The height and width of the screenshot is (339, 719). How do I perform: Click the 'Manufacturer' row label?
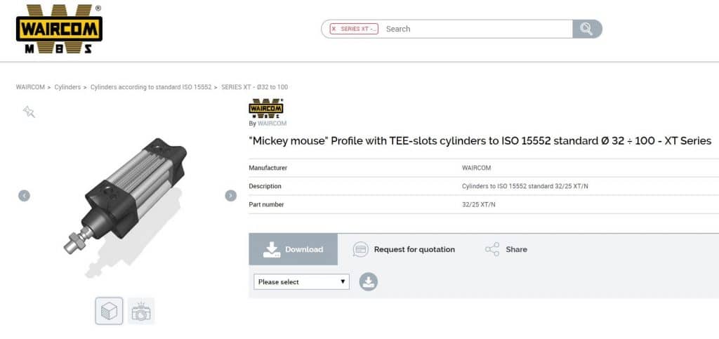coord(268,168)
